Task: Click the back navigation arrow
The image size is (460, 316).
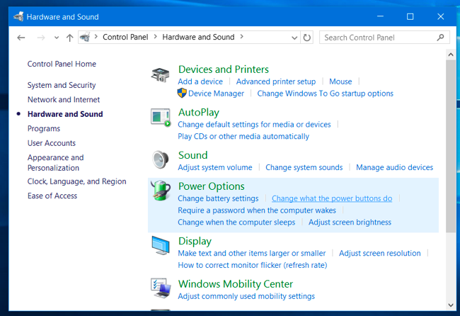Action: pos(21,38)
